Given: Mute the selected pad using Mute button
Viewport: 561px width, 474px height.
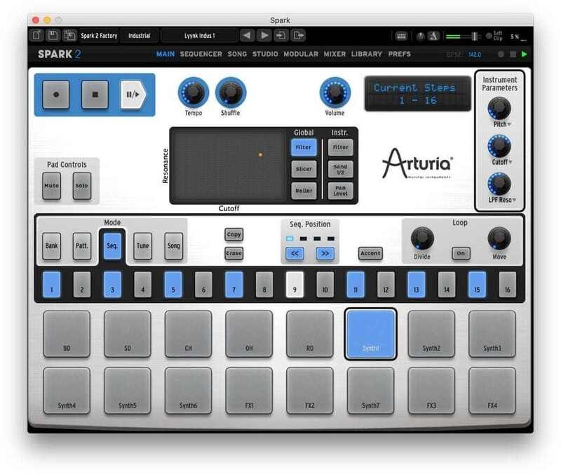Looking at the screenshot, I should (51, 186).
